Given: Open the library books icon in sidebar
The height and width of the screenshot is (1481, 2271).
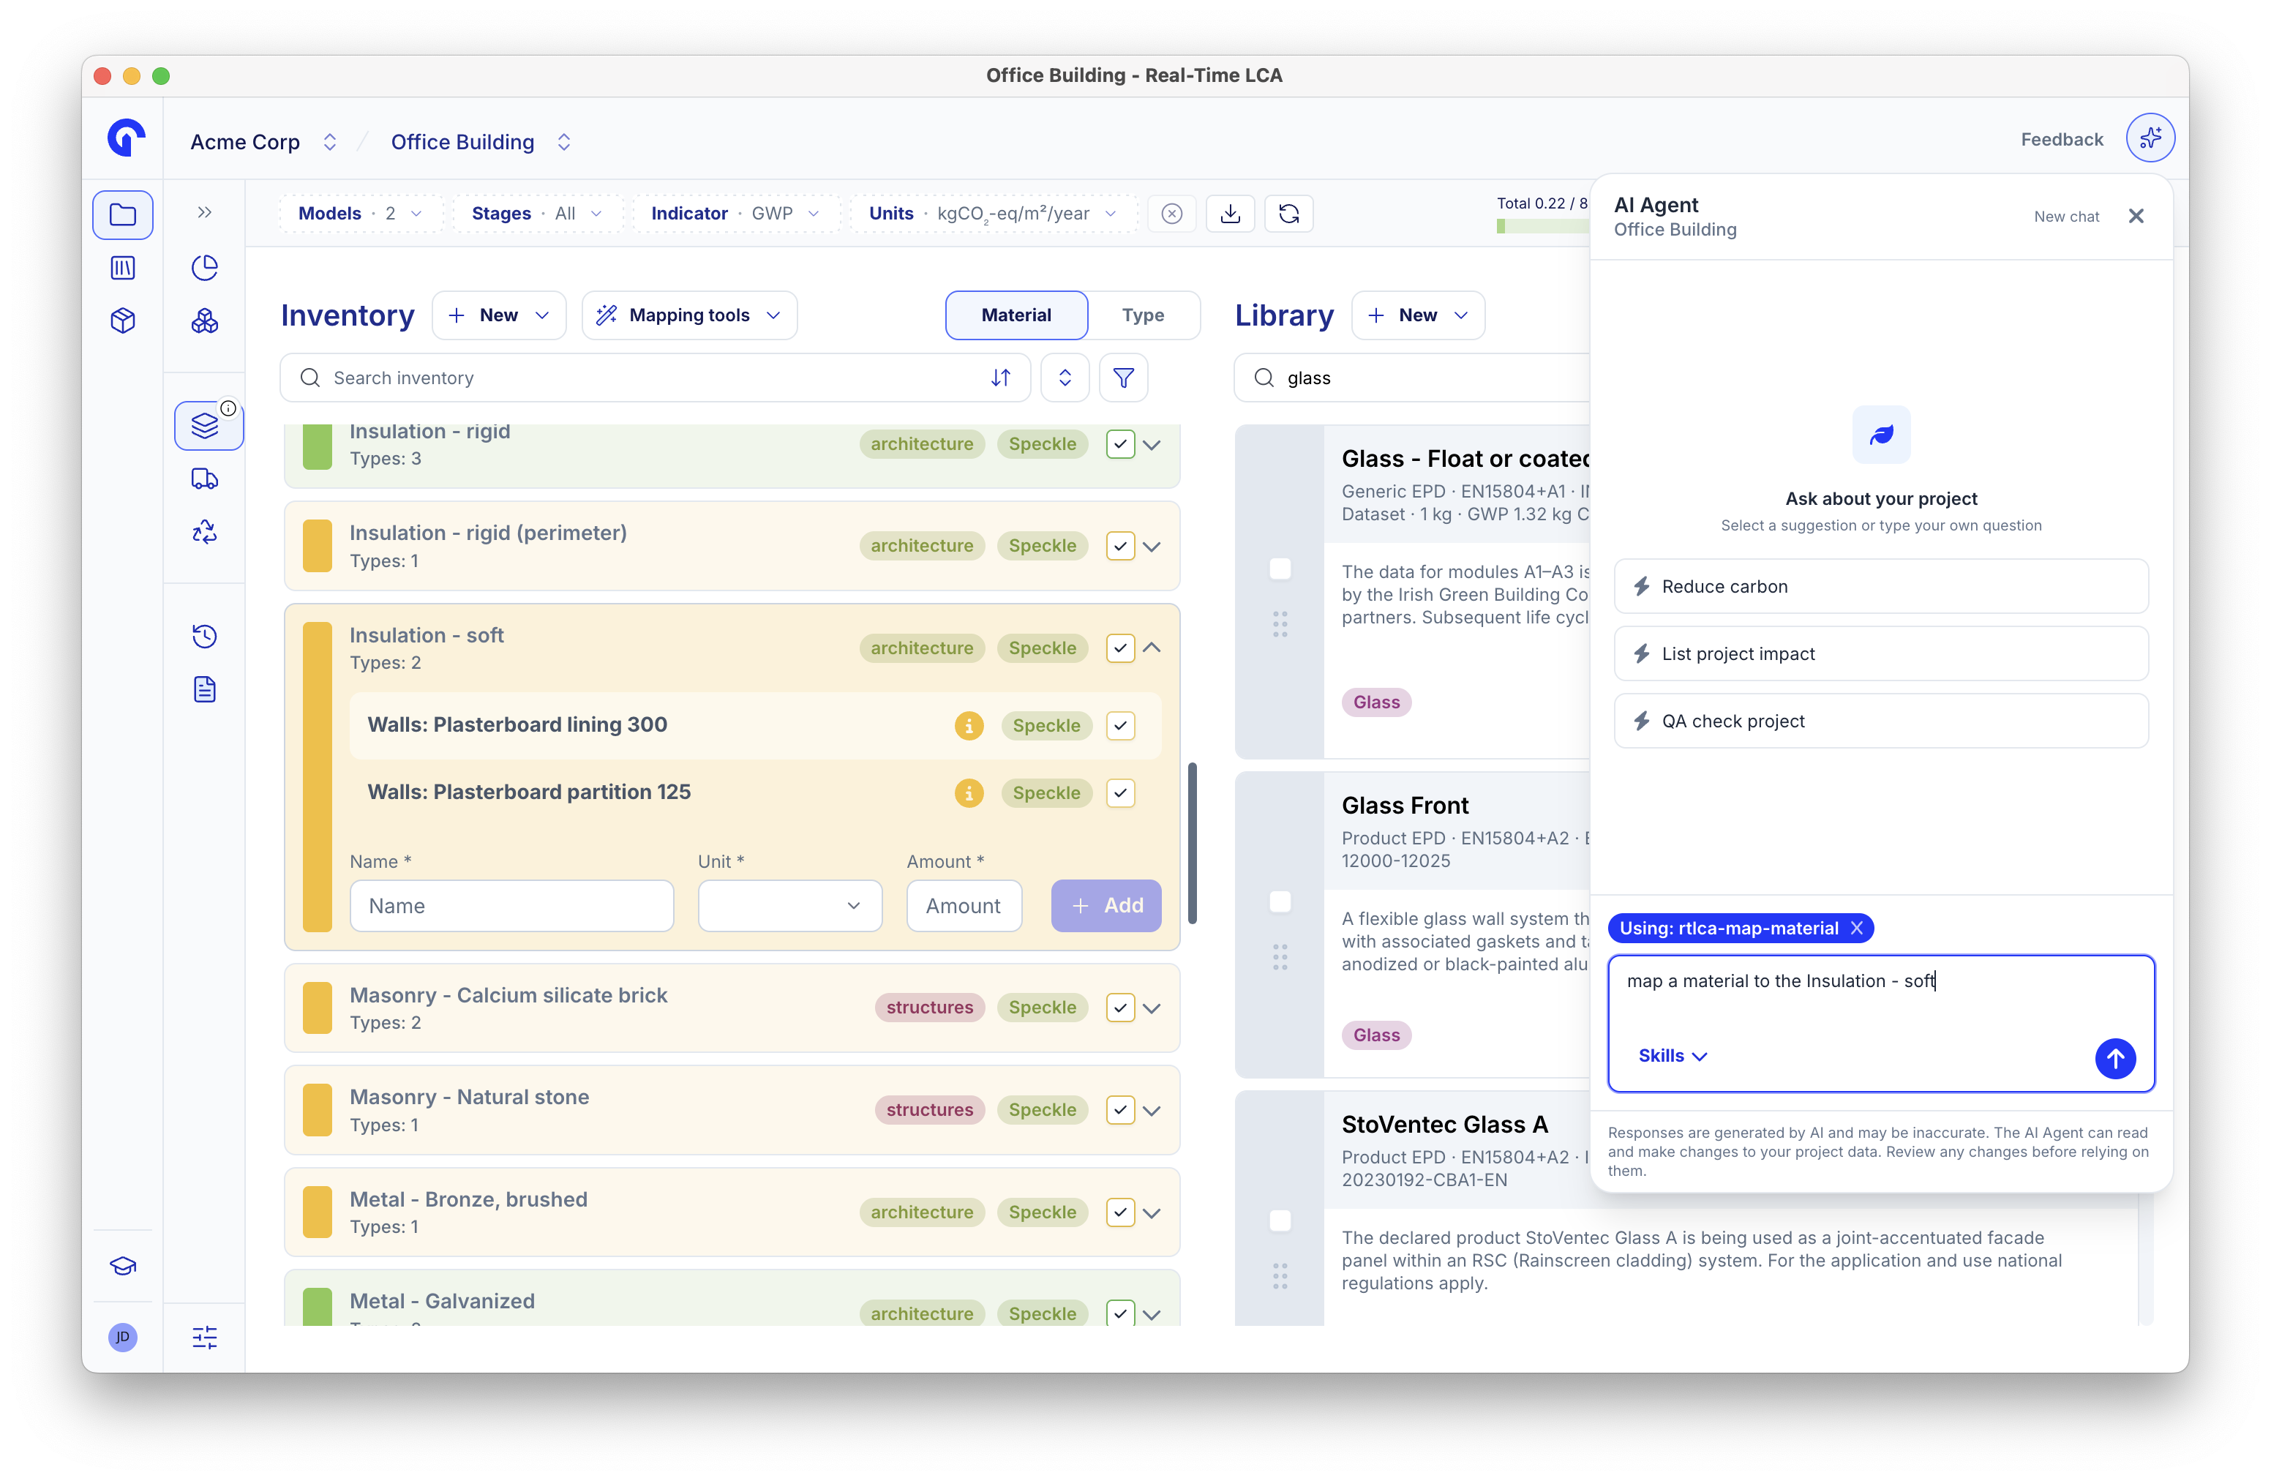Looking at the screenshot, I should pos(123,268).
